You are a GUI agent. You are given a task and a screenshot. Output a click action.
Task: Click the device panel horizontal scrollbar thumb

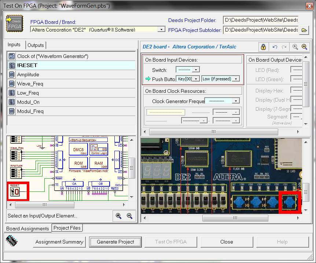coord(214,132)
